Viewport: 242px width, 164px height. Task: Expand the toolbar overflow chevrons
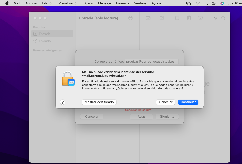215,18
